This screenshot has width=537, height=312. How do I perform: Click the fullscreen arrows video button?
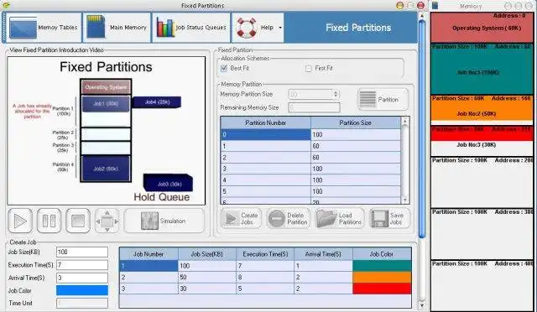(107, 221)
